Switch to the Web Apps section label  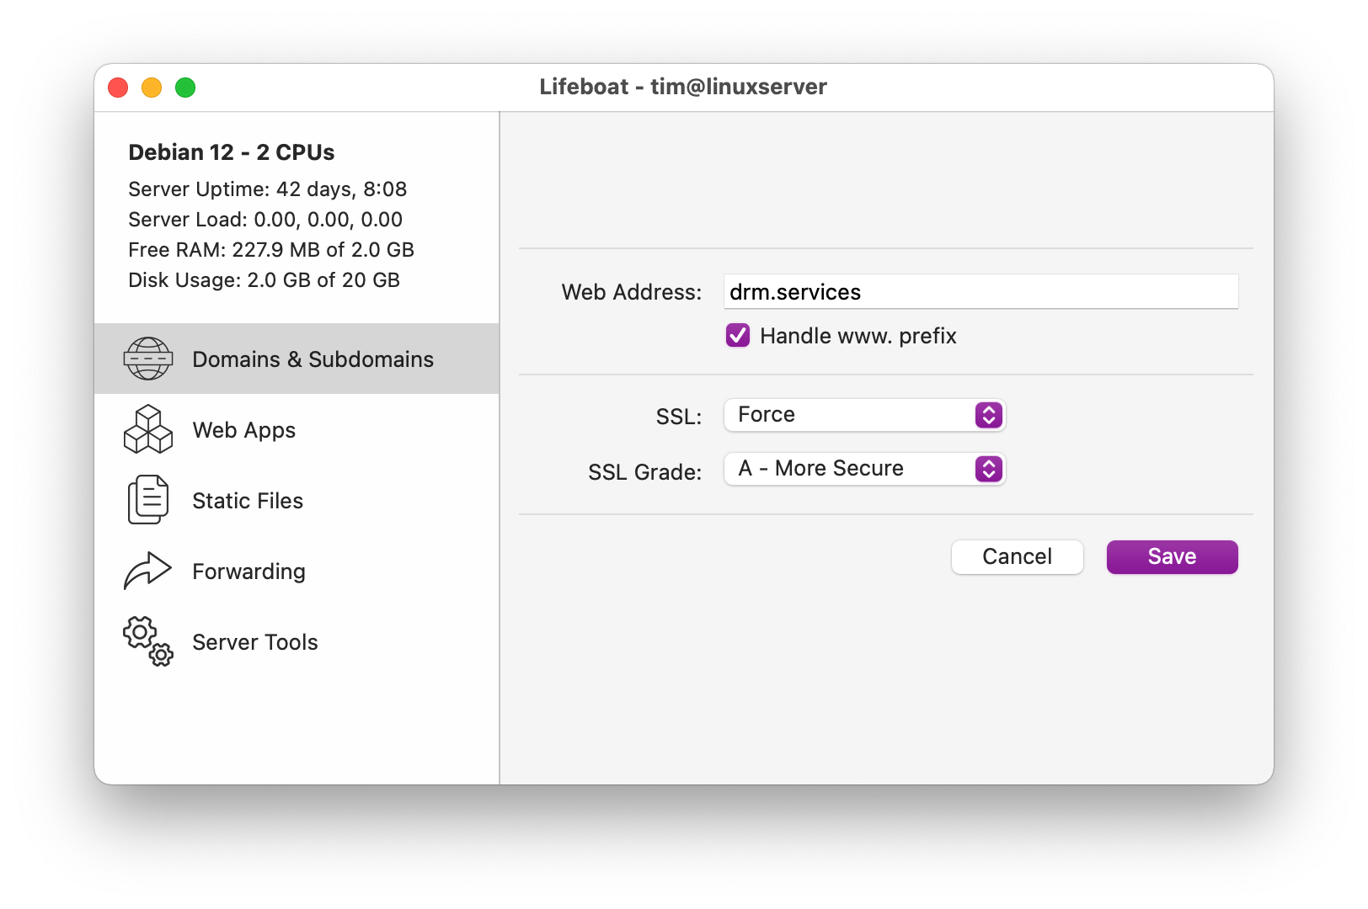pyautogui.click(x=243, y=430)
